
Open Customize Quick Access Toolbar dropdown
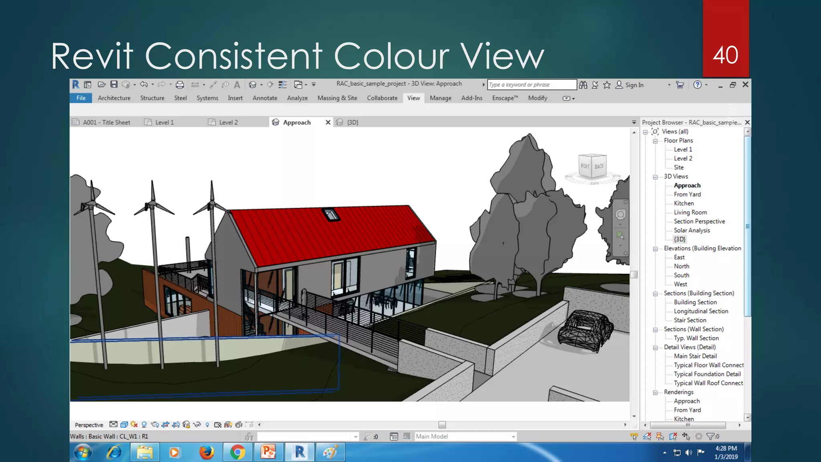click(x=313, y=85)
